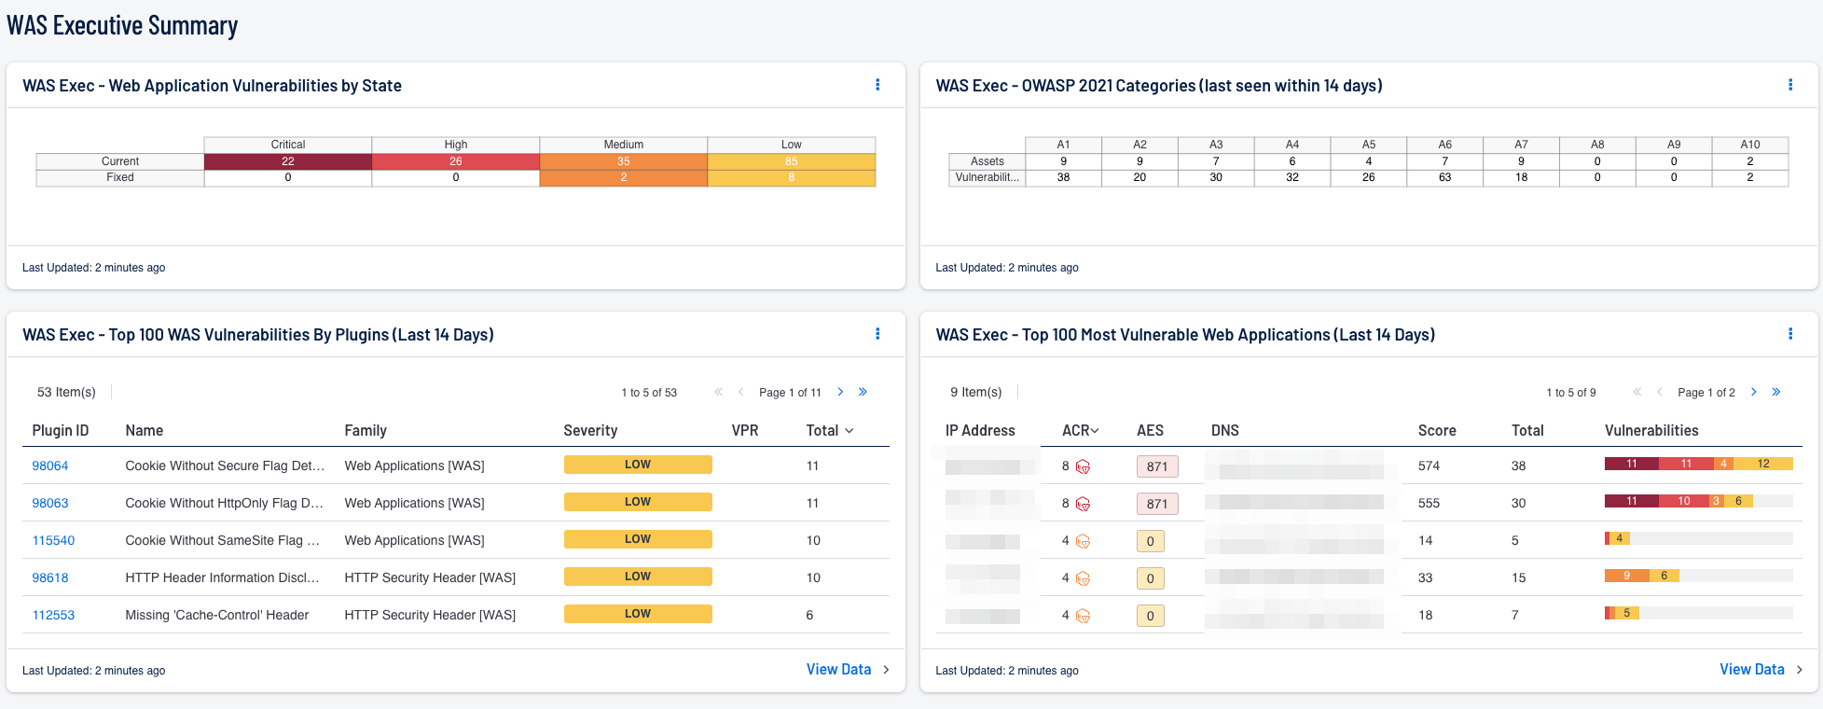Image resolution: width=1823 pixels, height=709 pixels.
Task: Open plugin ID 98063 link
Action: pyautogui.click(x=50, y=503)
